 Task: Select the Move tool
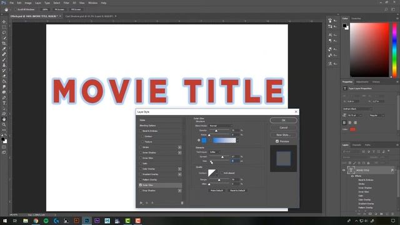click(4, 22)
